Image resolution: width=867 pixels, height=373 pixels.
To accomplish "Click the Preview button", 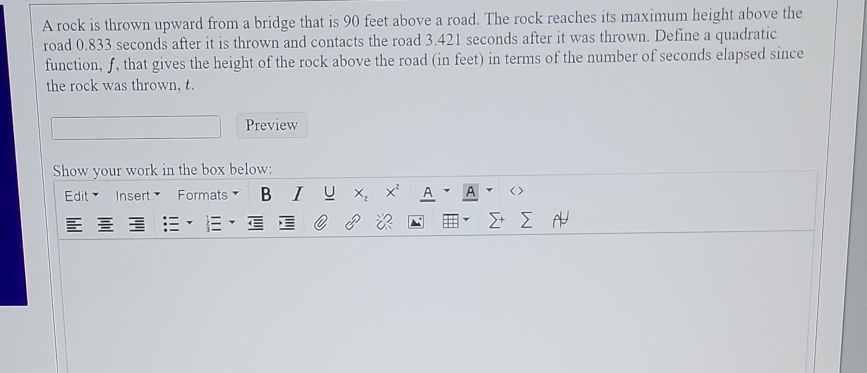I will (272, 125).
